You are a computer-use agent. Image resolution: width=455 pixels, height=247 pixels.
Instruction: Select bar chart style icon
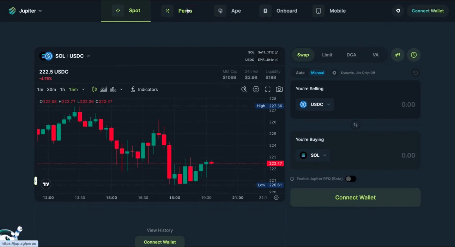tap(113, 90)
